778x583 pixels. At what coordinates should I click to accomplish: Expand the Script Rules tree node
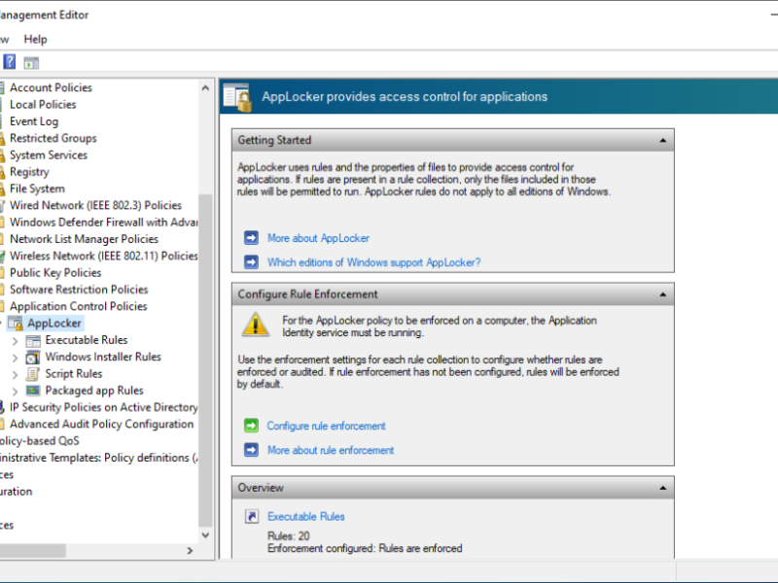click(15, 375)
